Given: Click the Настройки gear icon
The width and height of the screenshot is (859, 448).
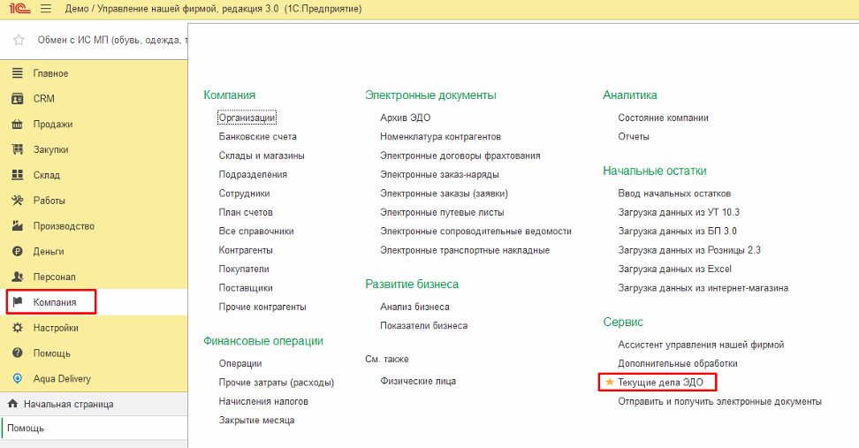Looking at the screenshot, I should [x=18, y=328].
